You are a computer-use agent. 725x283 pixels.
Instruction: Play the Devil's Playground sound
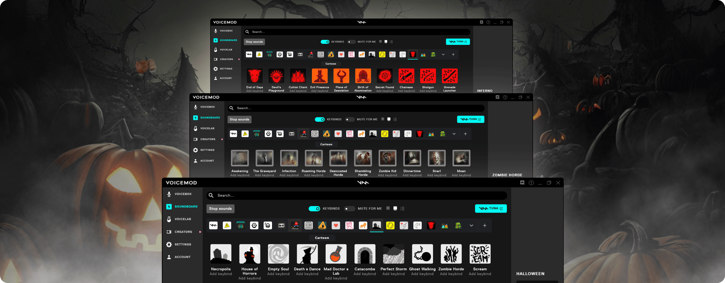pos(277,76)
